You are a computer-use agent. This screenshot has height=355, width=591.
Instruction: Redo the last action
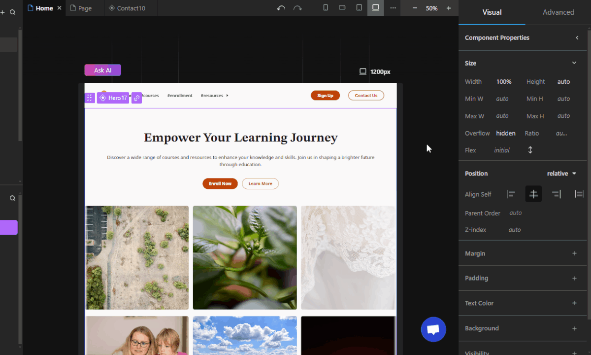[x=297, y=8]
